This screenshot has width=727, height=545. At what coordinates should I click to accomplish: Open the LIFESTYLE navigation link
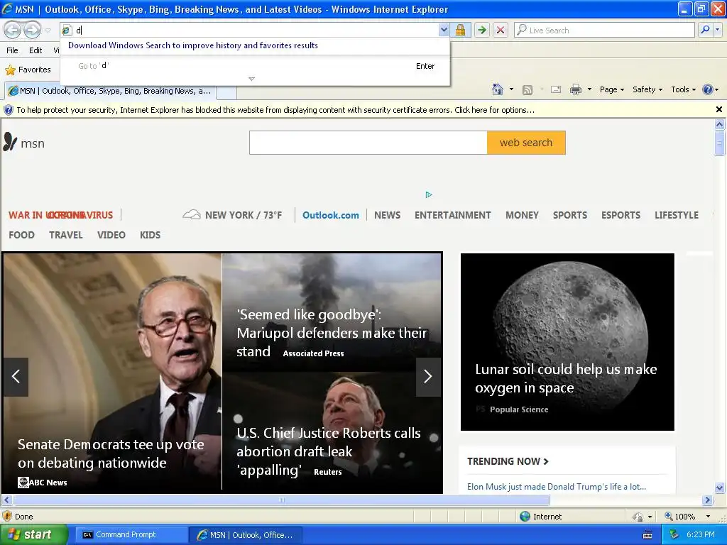coord(677,215)
